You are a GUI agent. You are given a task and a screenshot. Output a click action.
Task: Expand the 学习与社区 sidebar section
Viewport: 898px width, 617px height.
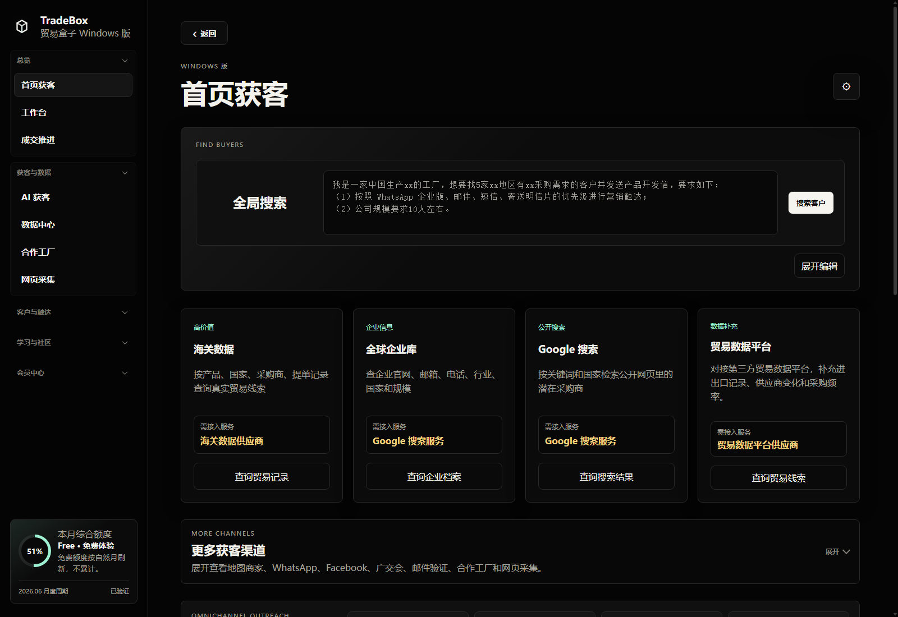pos(73,343)
